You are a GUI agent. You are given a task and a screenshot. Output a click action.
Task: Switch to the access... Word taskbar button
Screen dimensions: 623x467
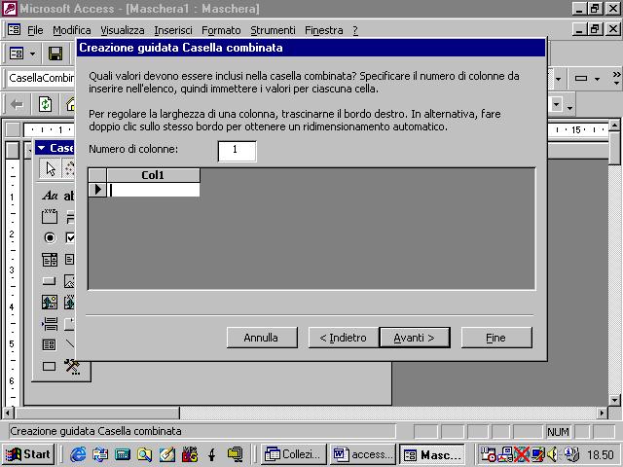(x=362, y=454)
